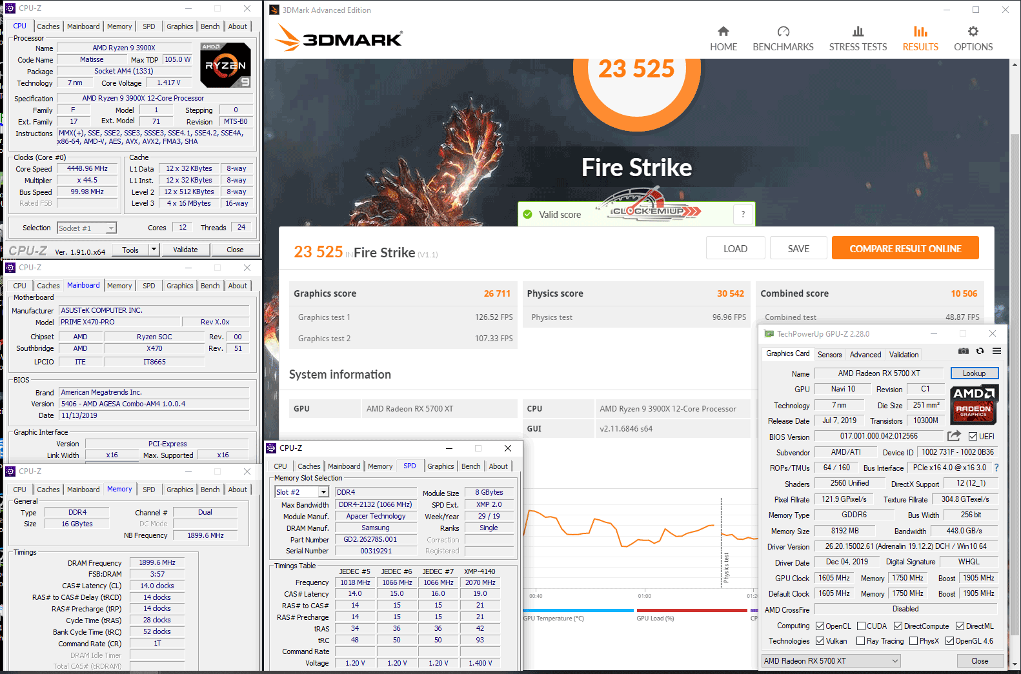Image resolution: width=1021 pixels, height=674 pixels.
Task: Toggle the UEFI checkbox
Action: pyautogui.click(x=973, y=437)
